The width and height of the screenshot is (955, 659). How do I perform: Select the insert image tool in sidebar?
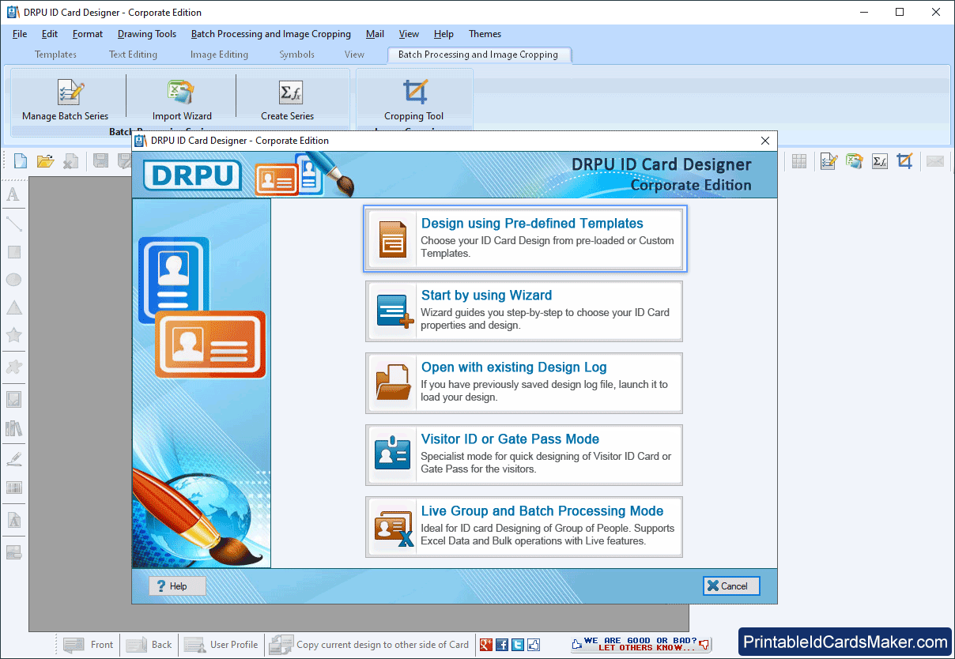tap(13, 399)
